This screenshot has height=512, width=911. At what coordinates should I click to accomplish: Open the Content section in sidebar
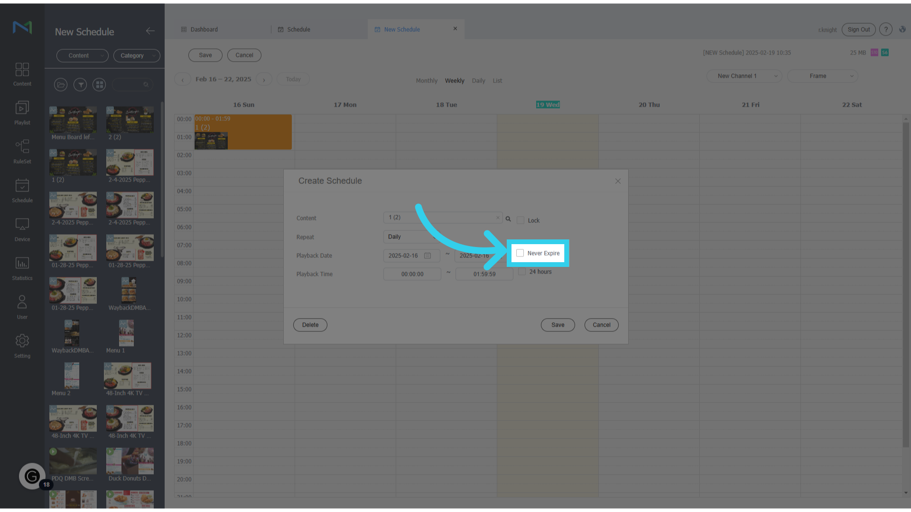(x=22, y=74)
